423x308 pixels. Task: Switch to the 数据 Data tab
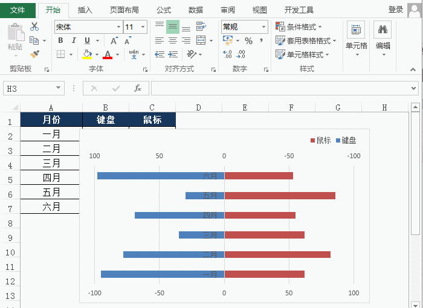coord(196,10)
